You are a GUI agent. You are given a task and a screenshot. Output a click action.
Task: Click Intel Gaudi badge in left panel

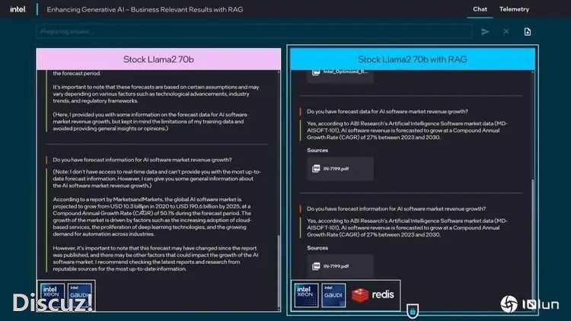(80, 294)
